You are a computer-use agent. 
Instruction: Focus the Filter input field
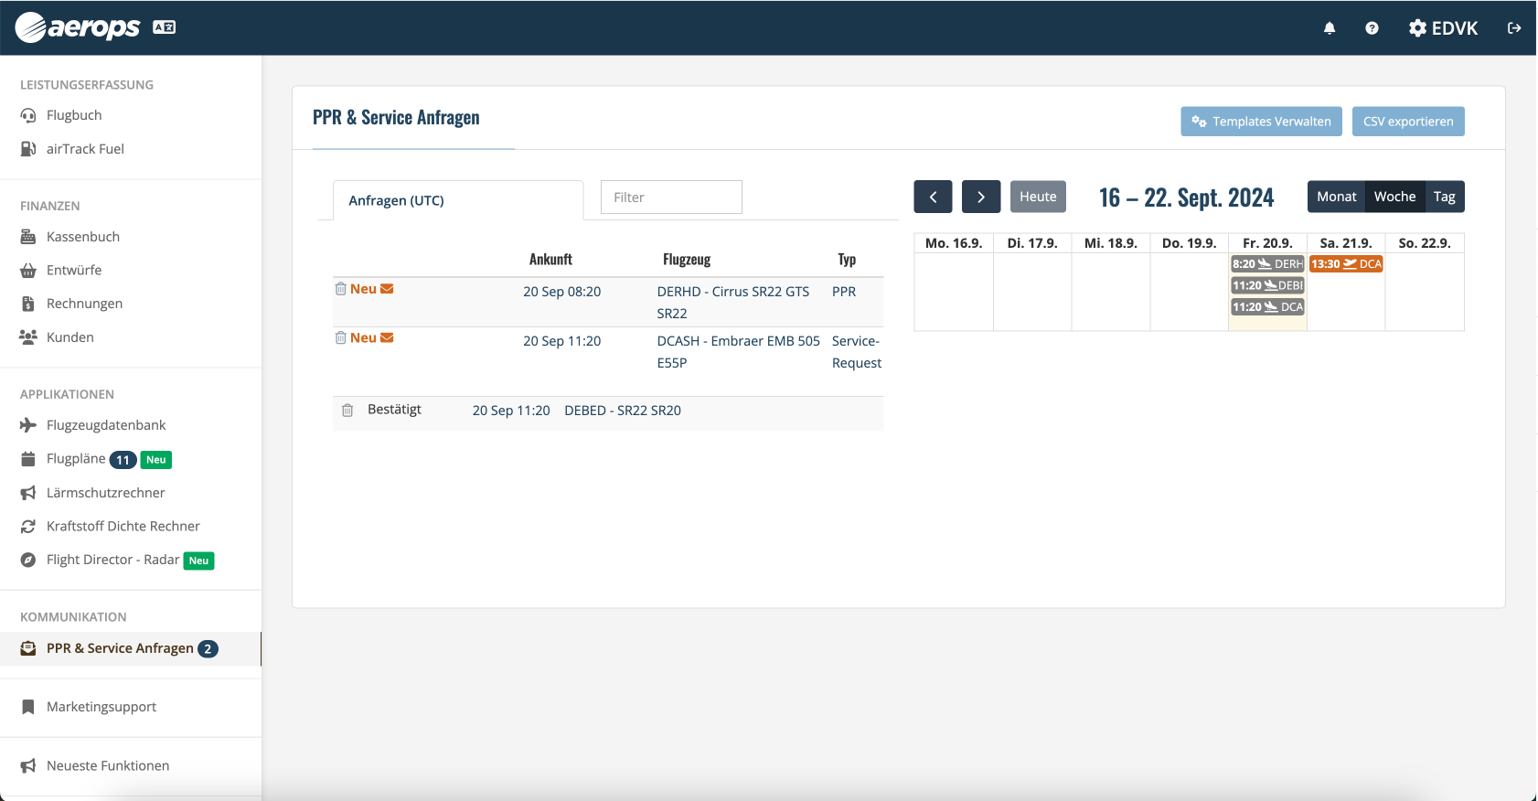(671, 198)
